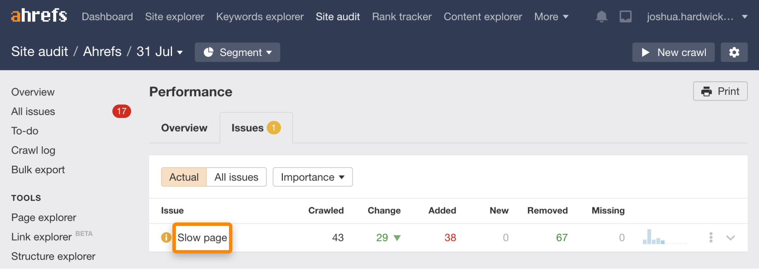
Task: Click the Slow page info icon
Action: [166, 238]
